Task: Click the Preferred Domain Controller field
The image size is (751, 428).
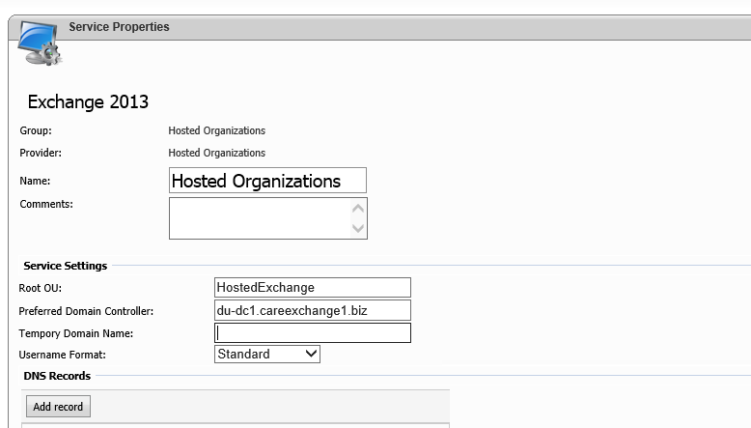Action: (313, 310)
